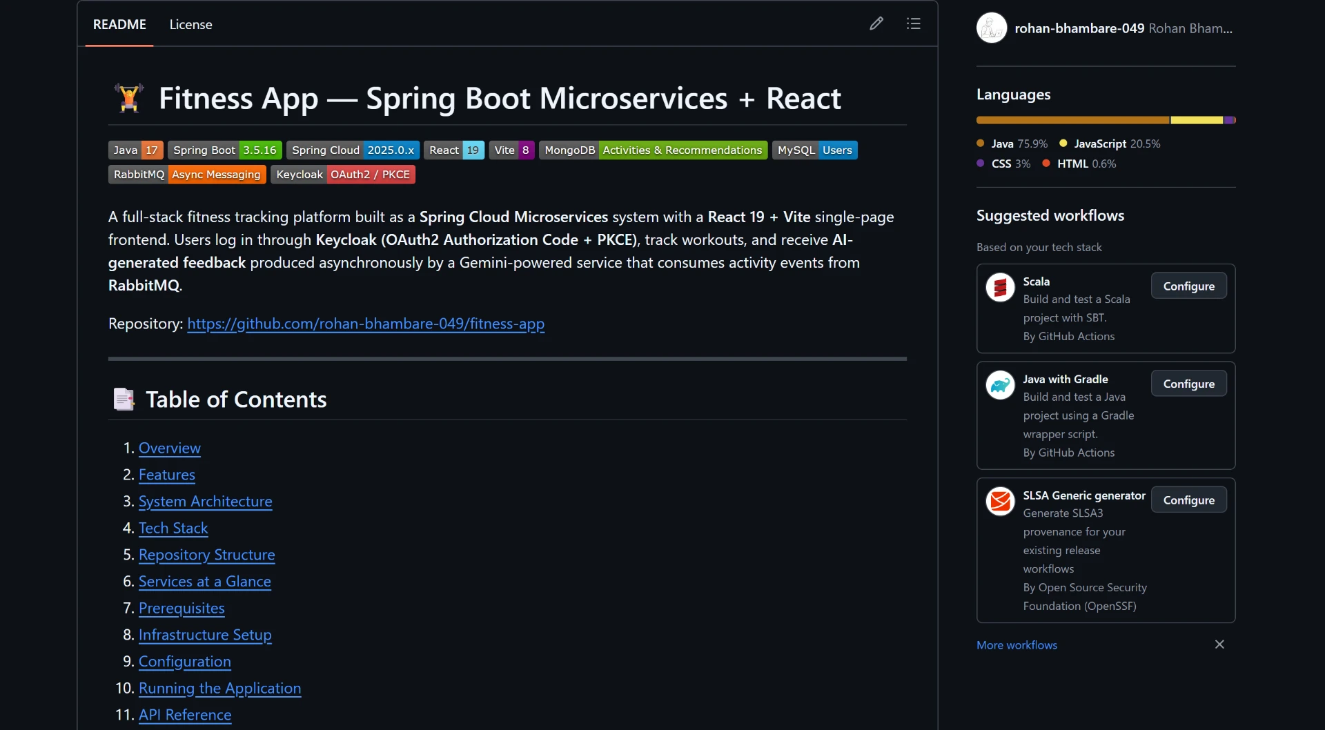Click the Vite 8 badge
The width and height of the screenshot is (1325, 730).
pos(511,150)
